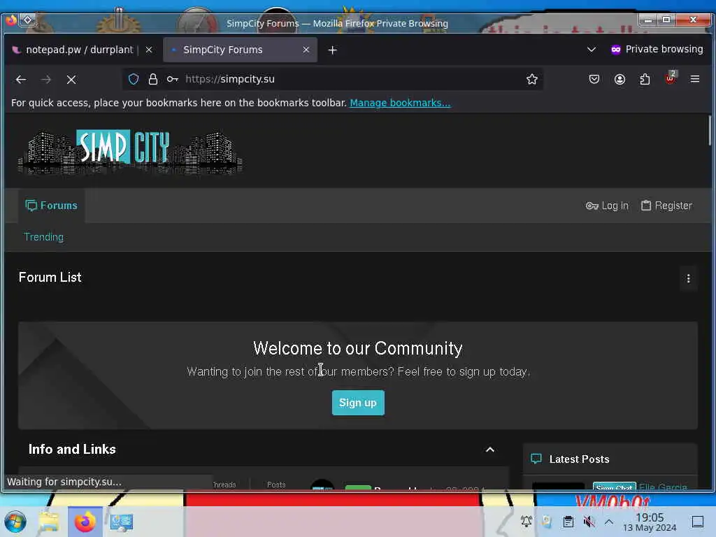View site security via the padlock icon
The width and height of the screenshot is (716, 537).
(x=153, y=79)
